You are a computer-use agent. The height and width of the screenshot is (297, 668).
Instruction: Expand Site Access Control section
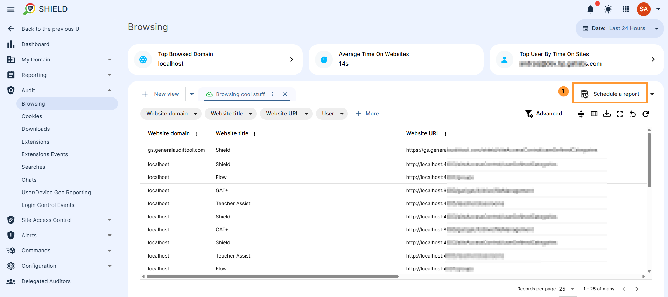click(x=110, y=220)
